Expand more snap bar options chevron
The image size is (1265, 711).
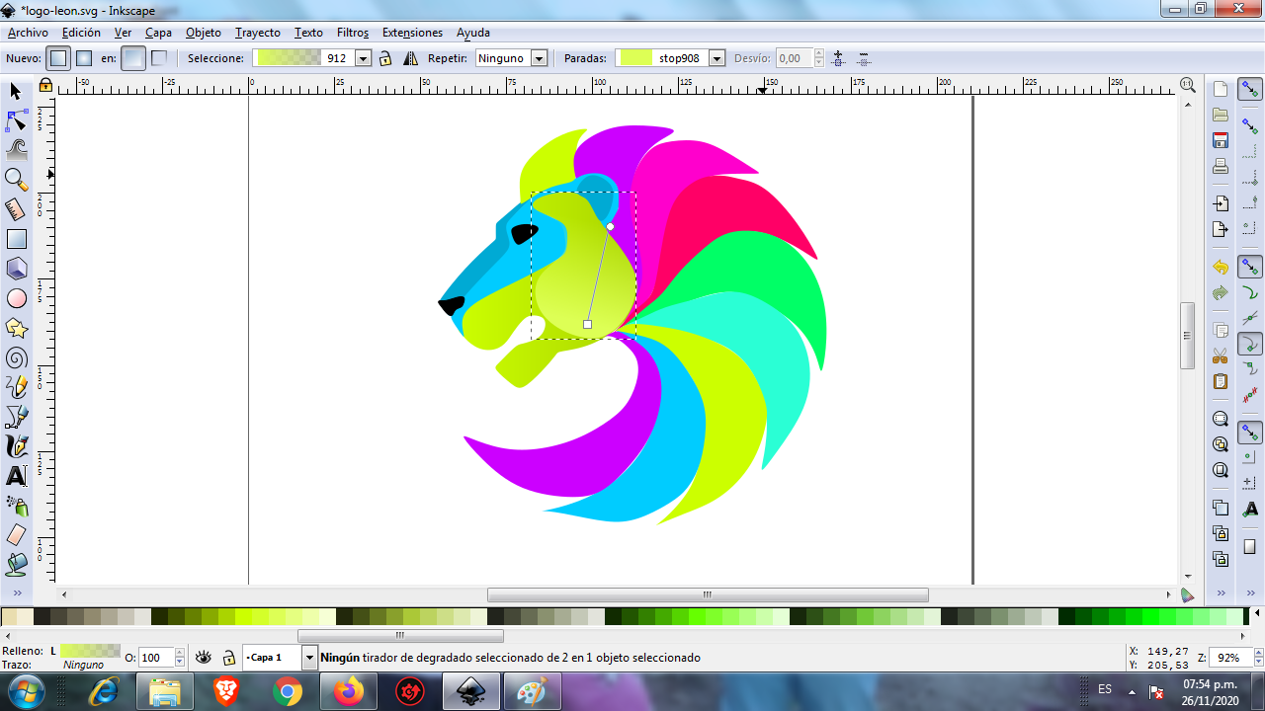click(x=1250, y=592)
